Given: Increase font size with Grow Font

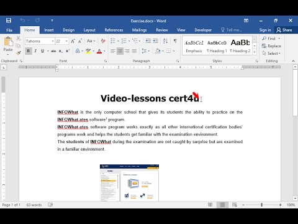Looking at the screenshot, I should click(73, 41).
